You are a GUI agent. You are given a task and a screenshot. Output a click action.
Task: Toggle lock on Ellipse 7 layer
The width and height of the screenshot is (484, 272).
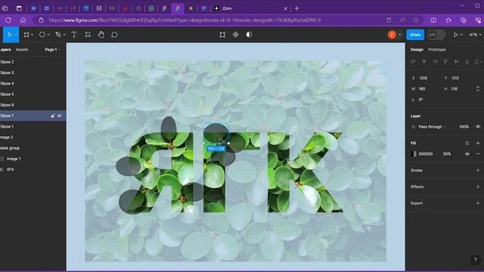tap(52, 116)
